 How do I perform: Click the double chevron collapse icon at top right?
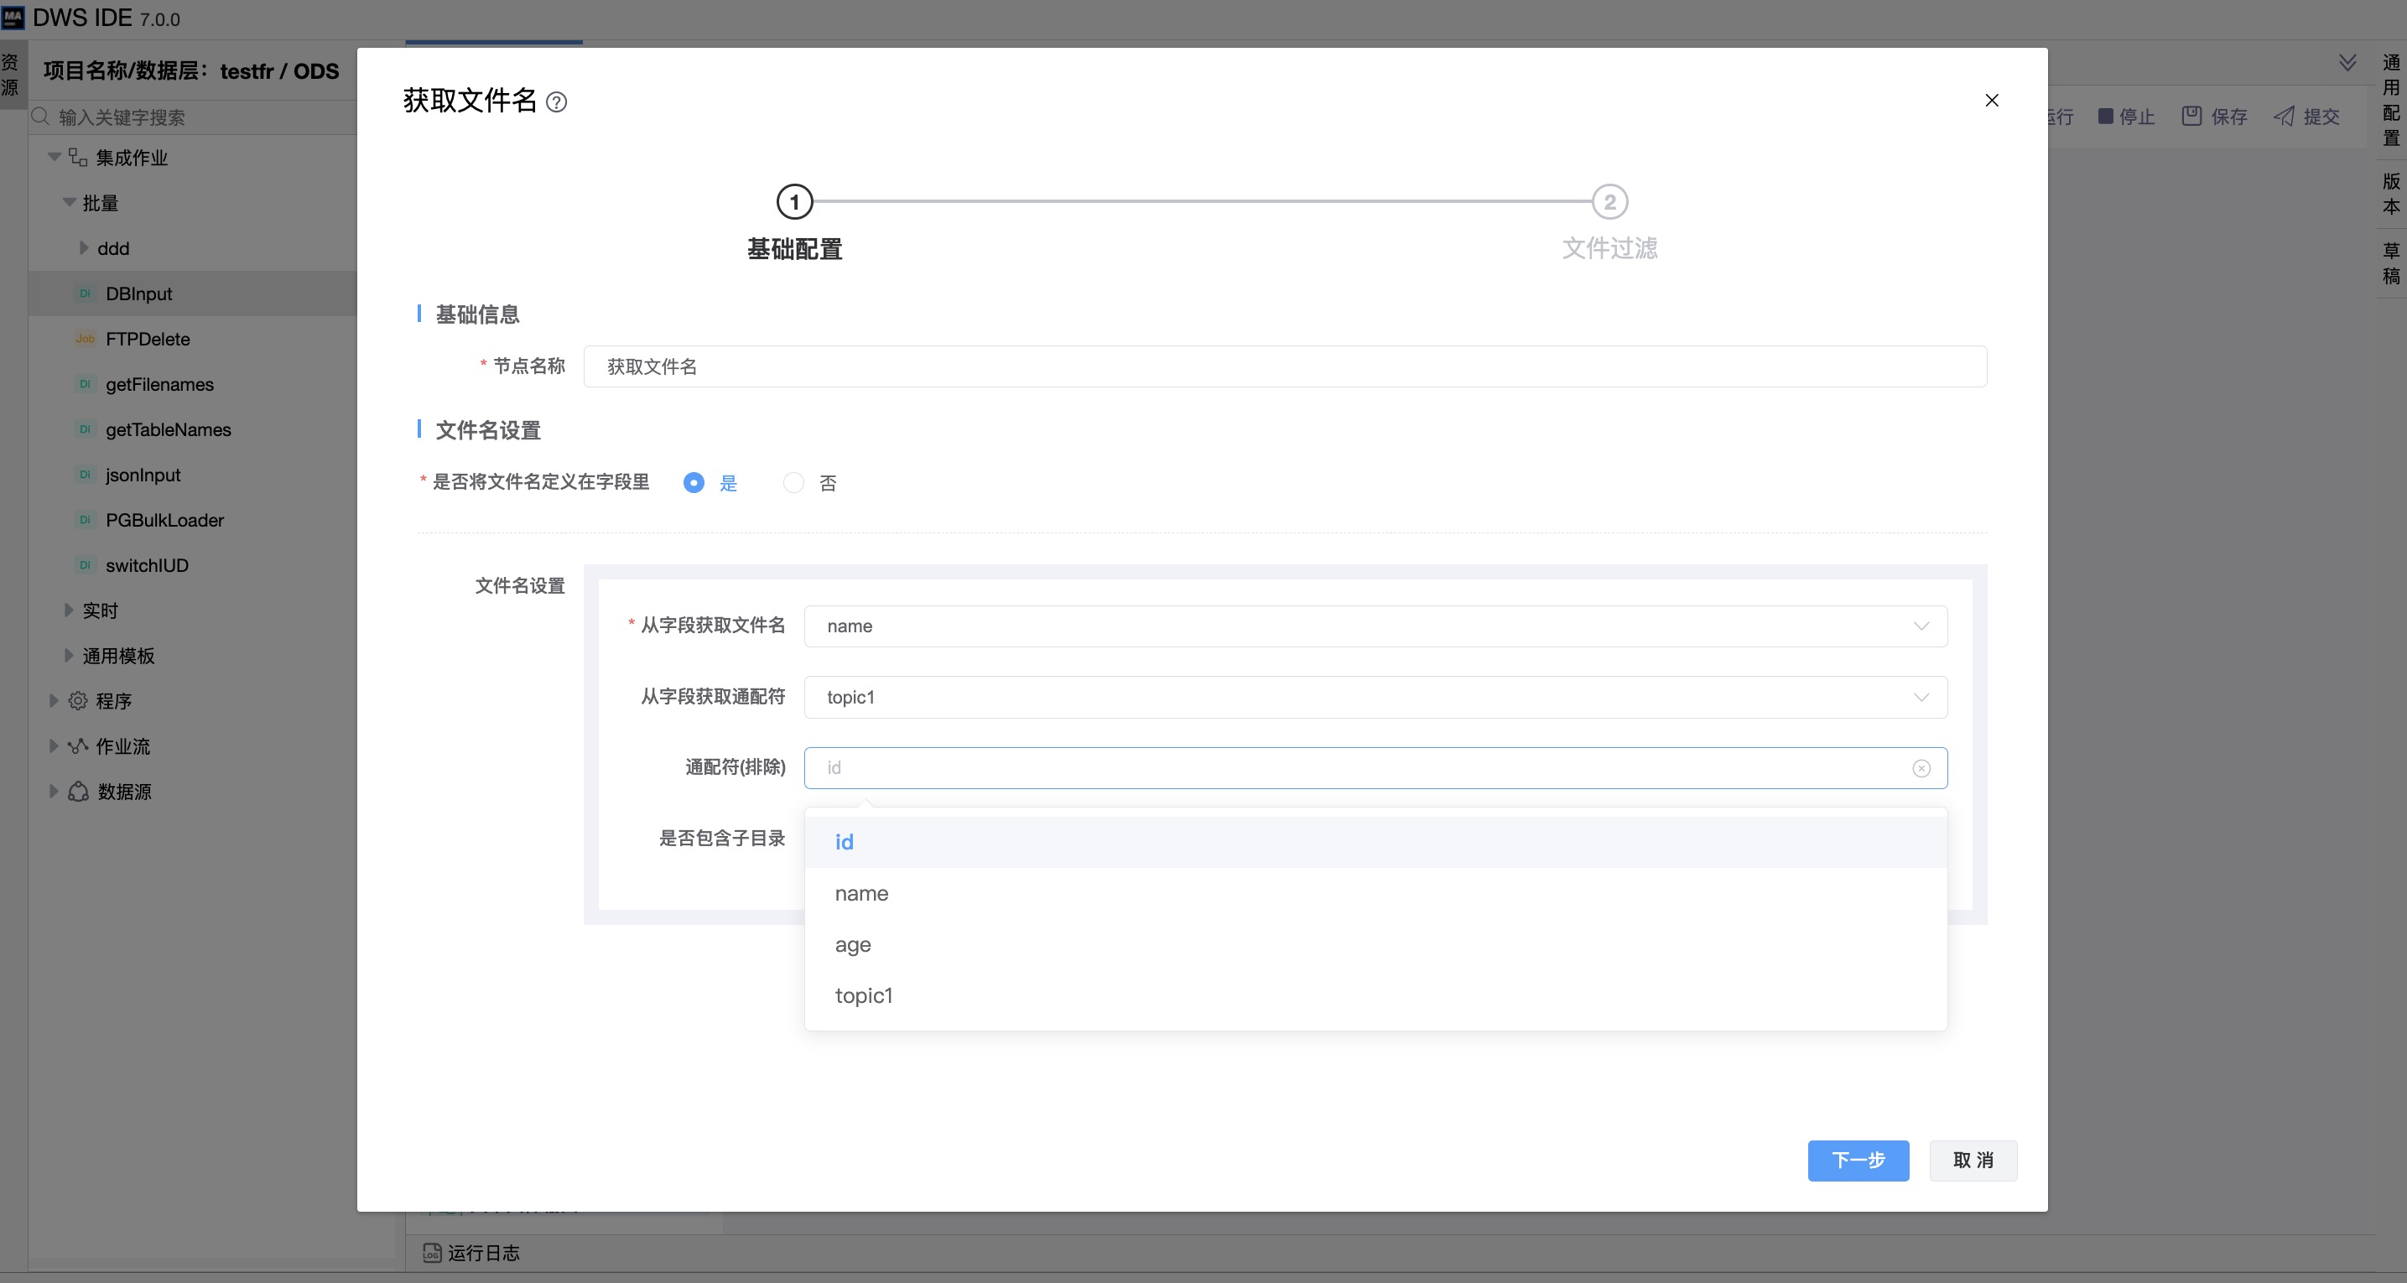[2347, 63]
